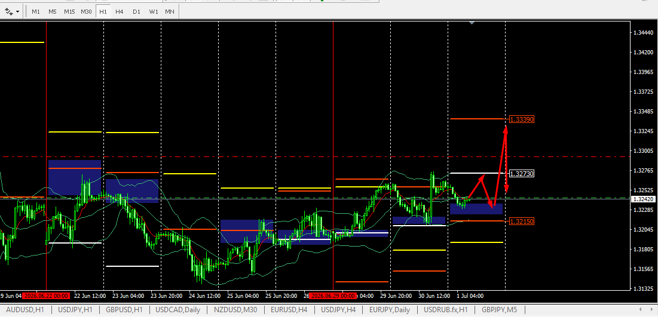Open the GBPUSD,H1 chart tab
658x317 pixels.
coord(124,309)
